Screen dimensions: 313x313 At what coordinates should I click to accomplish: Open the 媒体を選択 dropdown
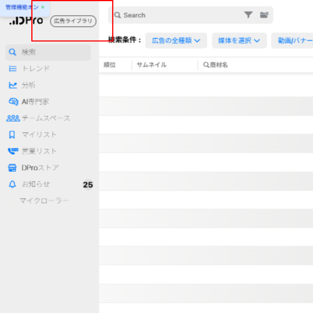[239, 41]
